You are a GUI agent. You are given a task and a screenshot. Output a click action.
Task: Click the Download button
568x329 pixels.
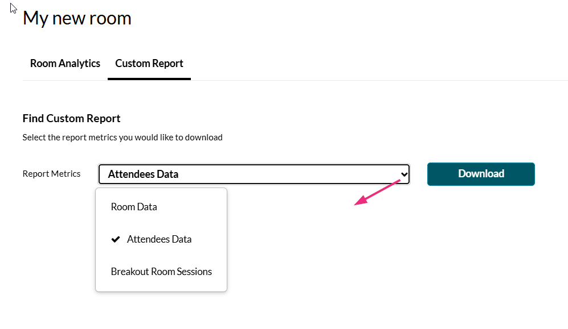[481, 174]
